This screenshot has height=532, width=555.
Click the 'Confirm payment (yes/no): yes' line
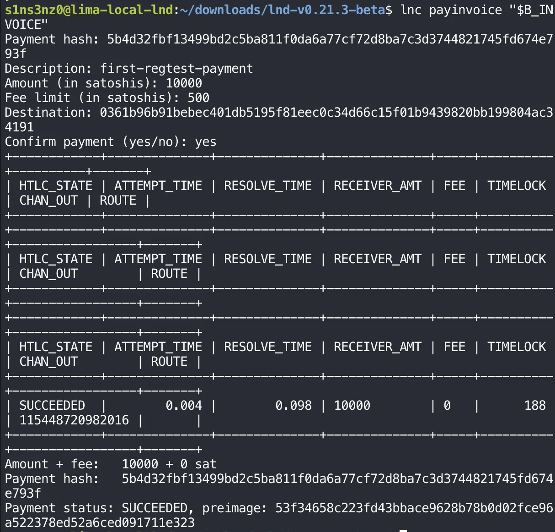tap(111, 141)
